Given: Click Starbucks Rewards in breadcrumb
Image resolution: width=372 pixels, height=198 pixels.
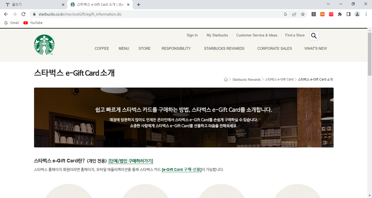Looking at the screenshot, I should click(x=246, y=79).
